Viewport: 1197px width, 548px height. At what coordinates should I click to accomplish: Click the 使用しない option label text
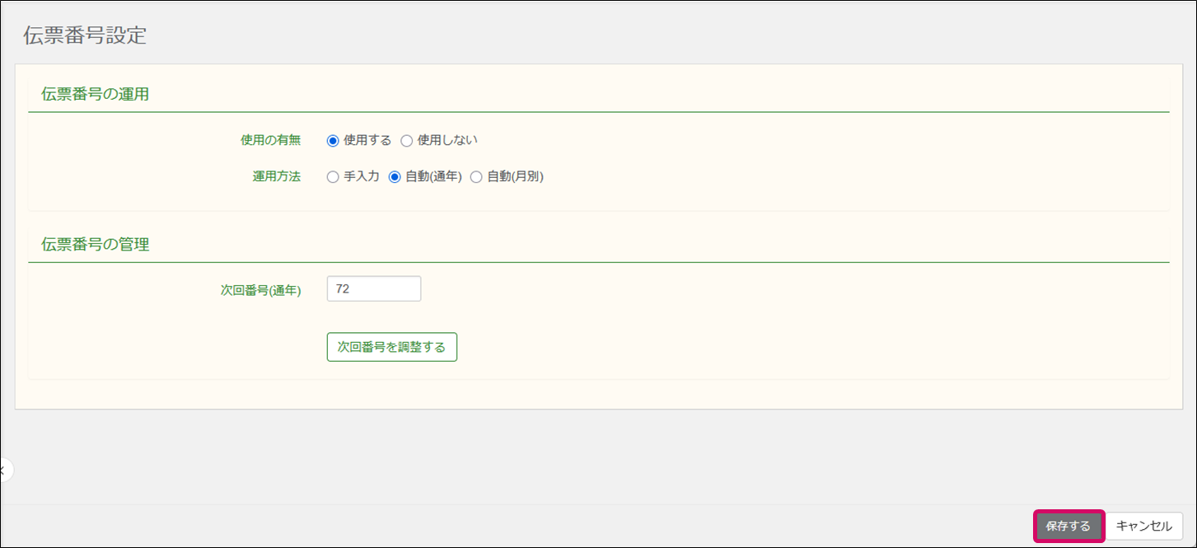[447, 140]
